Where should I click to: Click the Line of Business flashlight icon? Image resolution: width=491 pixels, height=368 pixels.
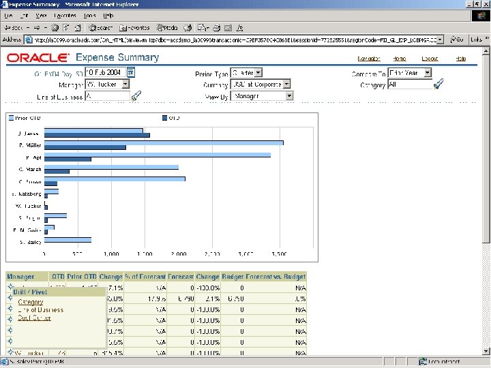coord(136,96)
